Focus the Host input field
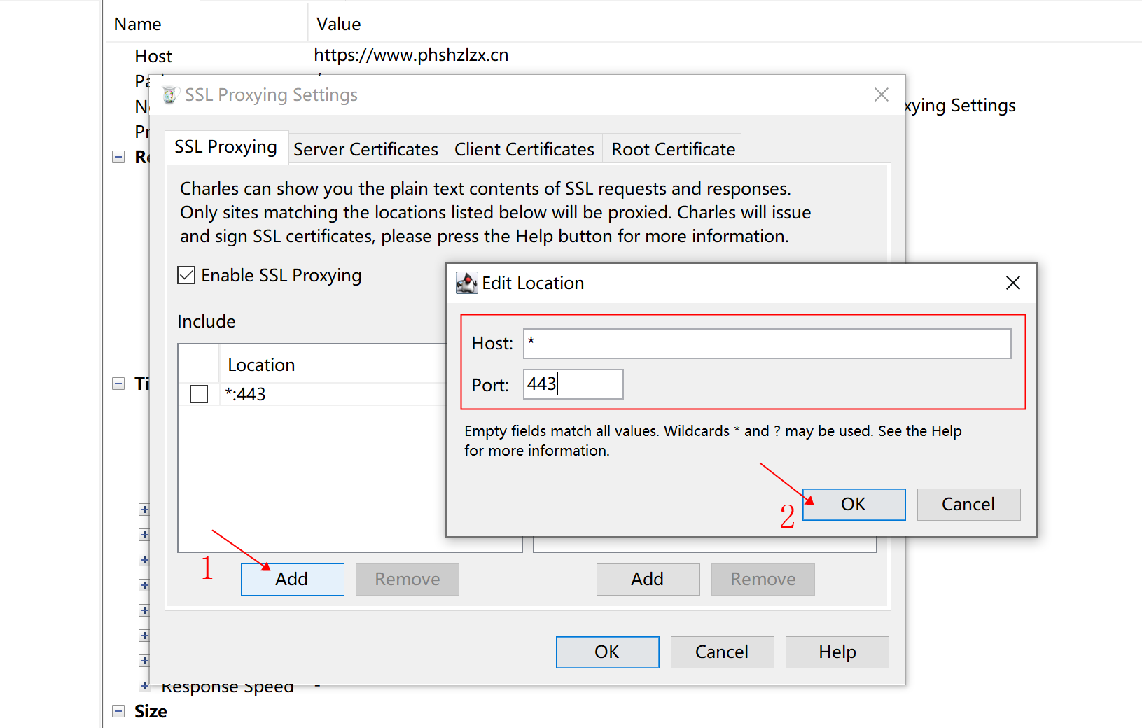The width and height of the screenshot is (1142, 728). tap(767, 344)
